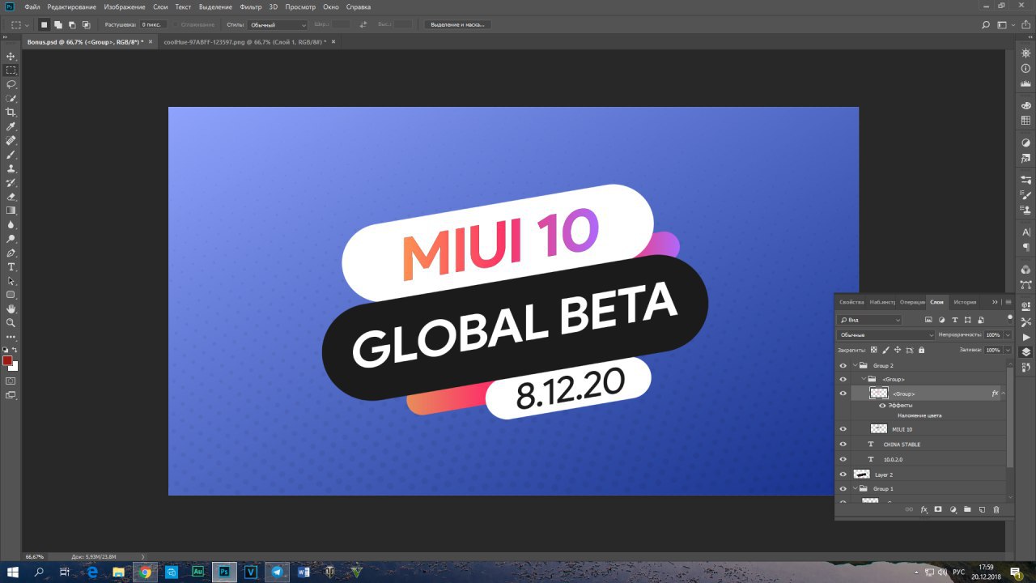Select the Hand tool

click(11, 309)
